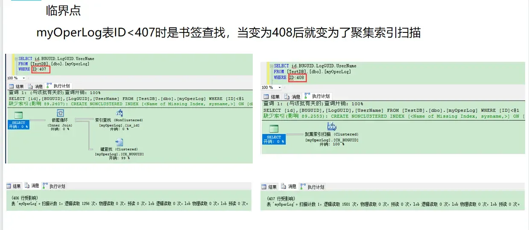Click the 开销: 100 % label under Clustered Index Scan
Screen dimensions: 529x230
pos(332,144)
